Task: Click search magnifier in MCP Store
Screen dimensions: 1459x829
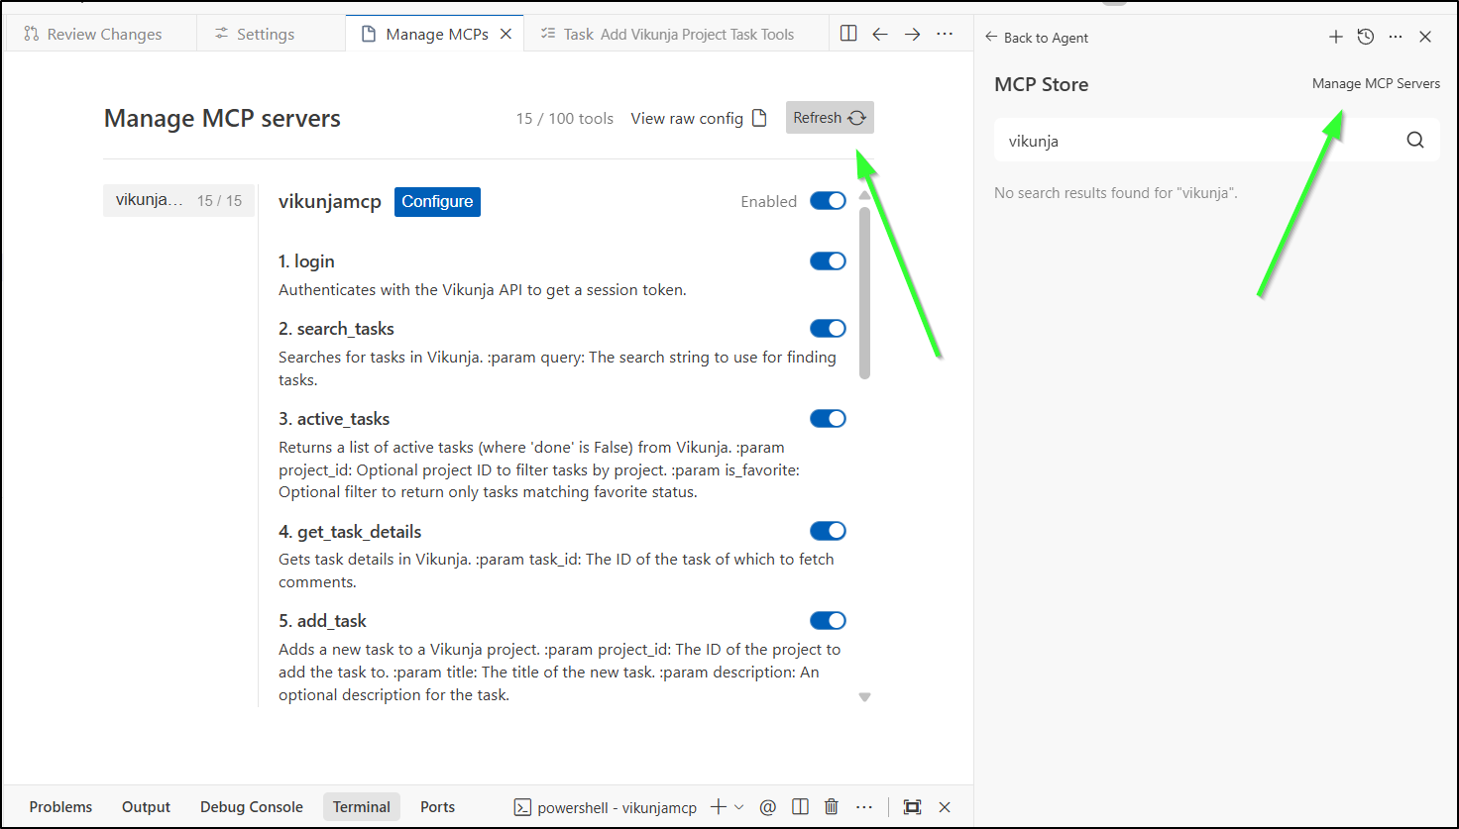Action: pos(1414,141)
